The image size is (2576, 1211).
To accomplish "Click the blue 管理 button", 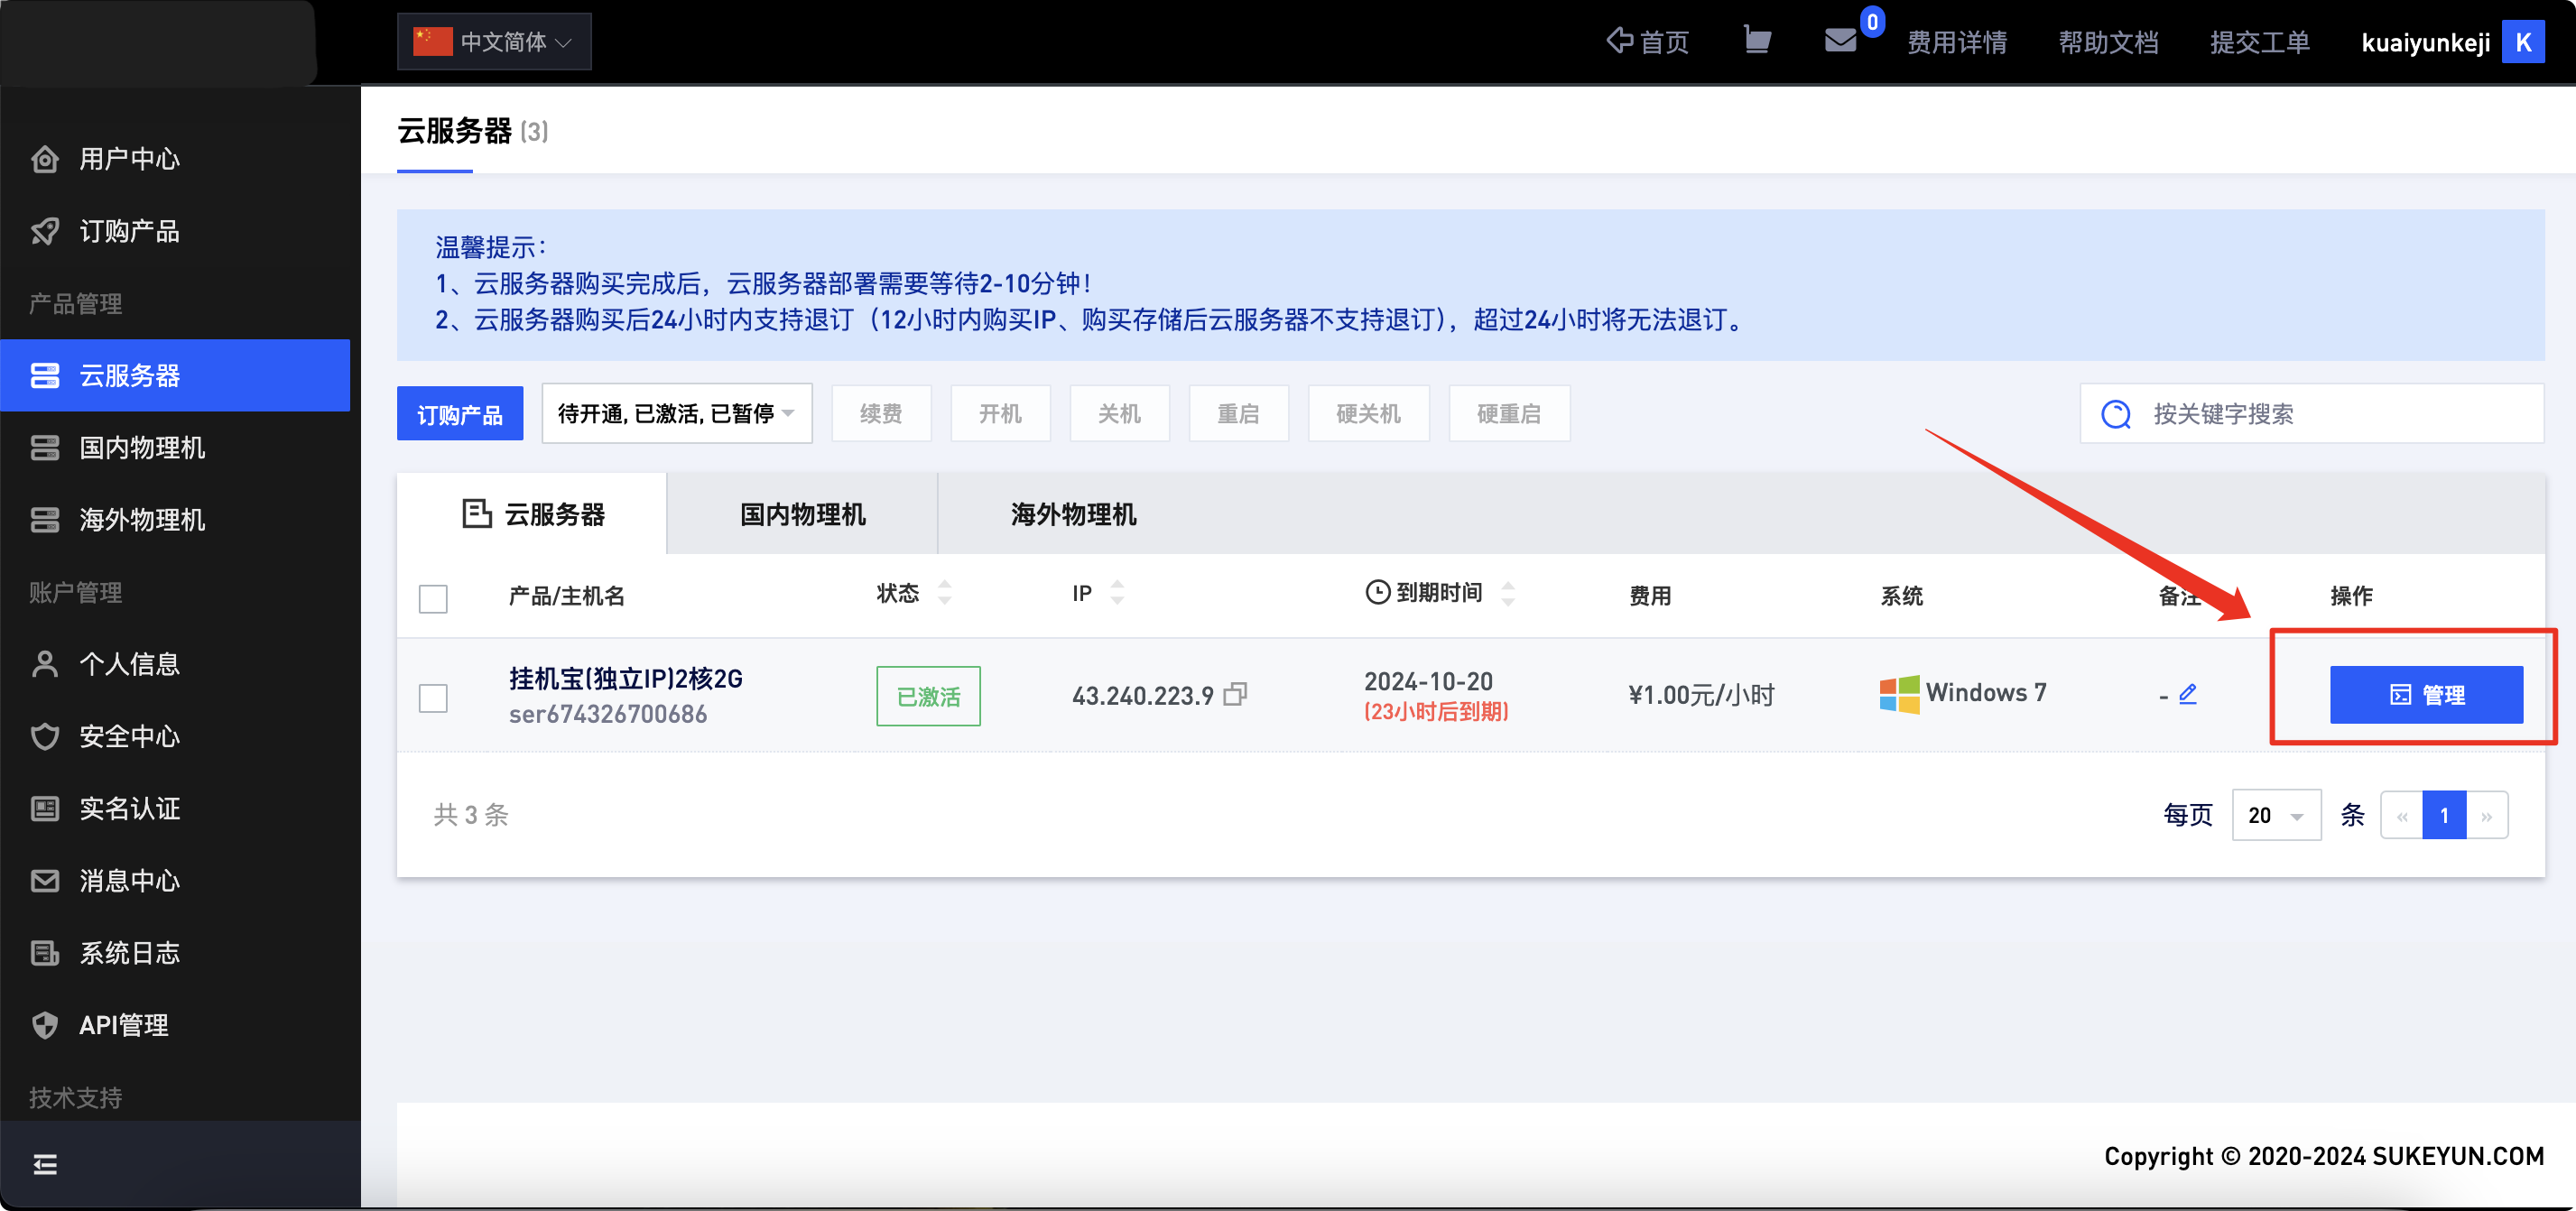I will [2425, 695].
